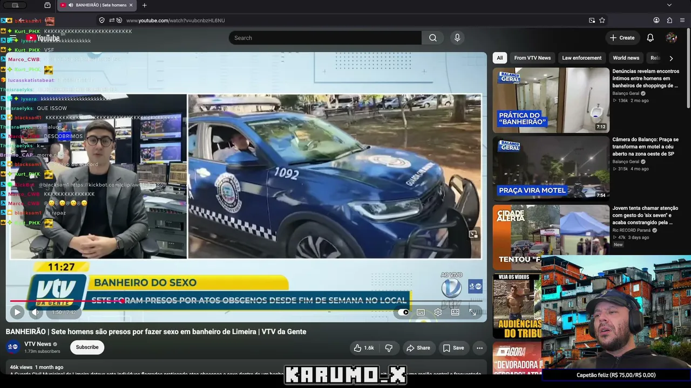Click the video title heading text
The width and height of the screenshot is (691, 388).
156,332
